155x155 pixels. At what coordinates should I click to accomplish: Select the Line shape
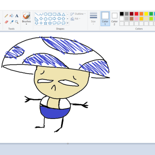point(37,14)
